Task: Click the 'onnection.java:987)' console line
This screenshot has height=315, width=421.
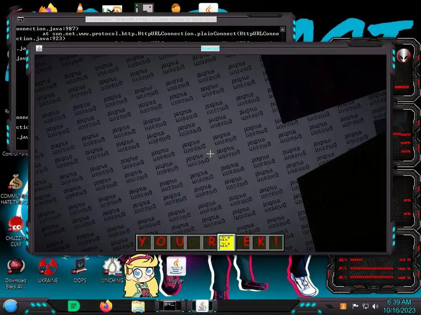Action: click(x=47, y=28)
